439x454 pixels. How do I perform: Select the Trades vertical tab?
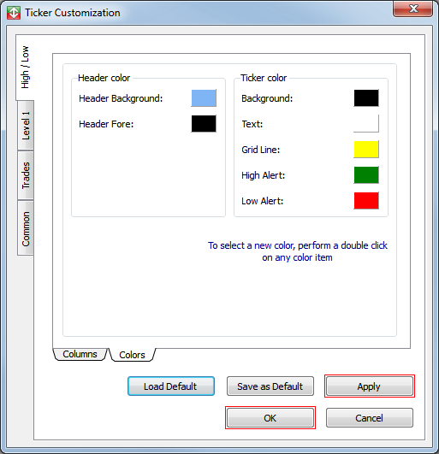26,175
